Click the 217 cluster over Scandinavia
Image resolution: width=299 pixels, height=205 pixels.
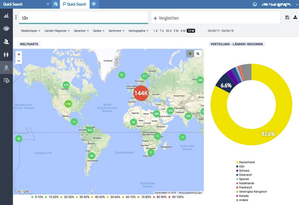[x=145, y=76]
